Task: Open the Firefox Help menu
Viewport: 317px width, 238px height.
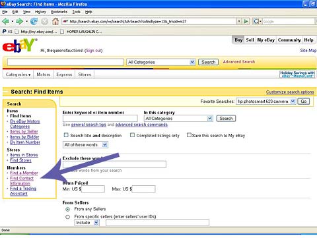Action: [x=88, y=12]
